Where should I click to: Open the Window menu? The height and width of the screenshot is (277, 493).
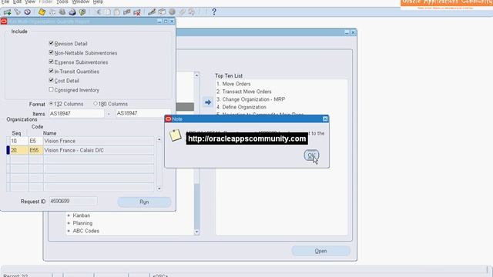coord(80,2)
